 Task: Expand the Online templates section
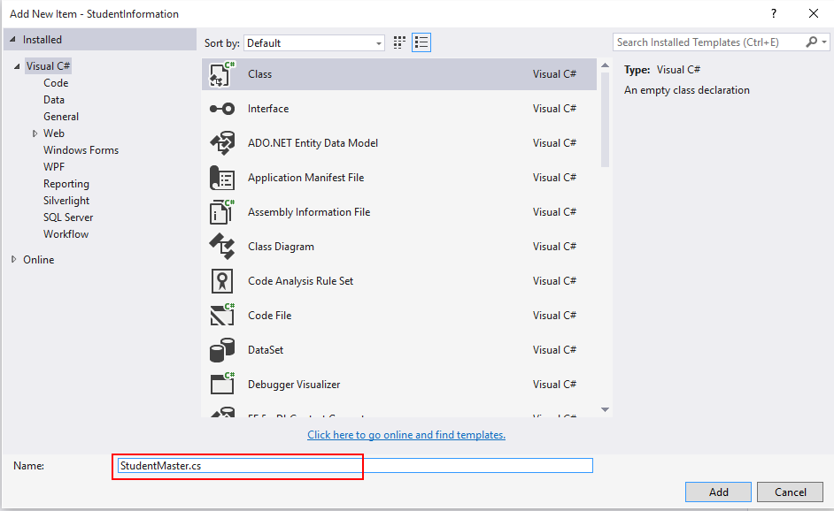point(13,260)
